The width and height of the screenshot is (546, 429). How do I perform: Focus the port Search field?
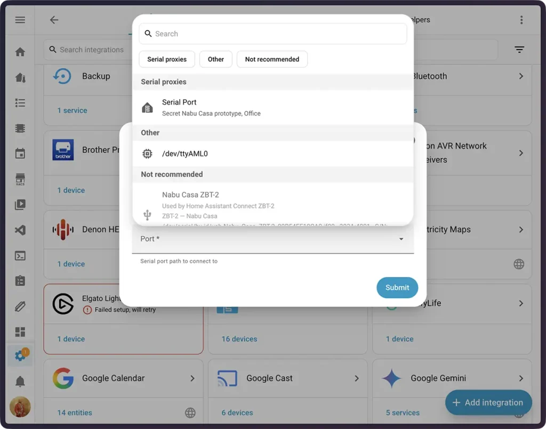coord(273,34)
